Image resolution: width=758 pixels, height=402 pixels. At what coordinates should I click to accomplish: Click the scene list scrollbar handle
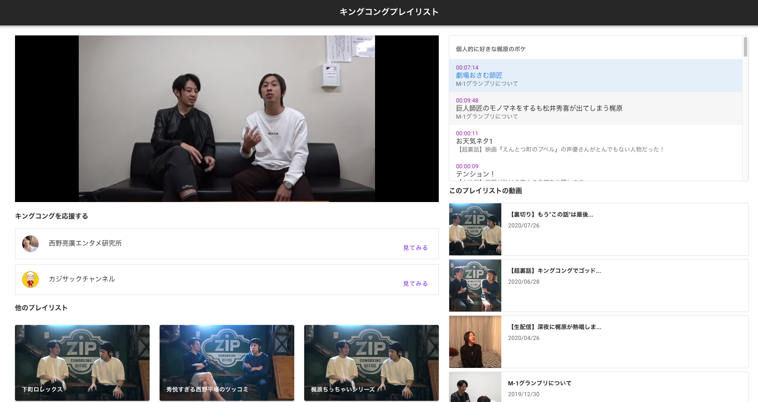[x=745, y=47]
